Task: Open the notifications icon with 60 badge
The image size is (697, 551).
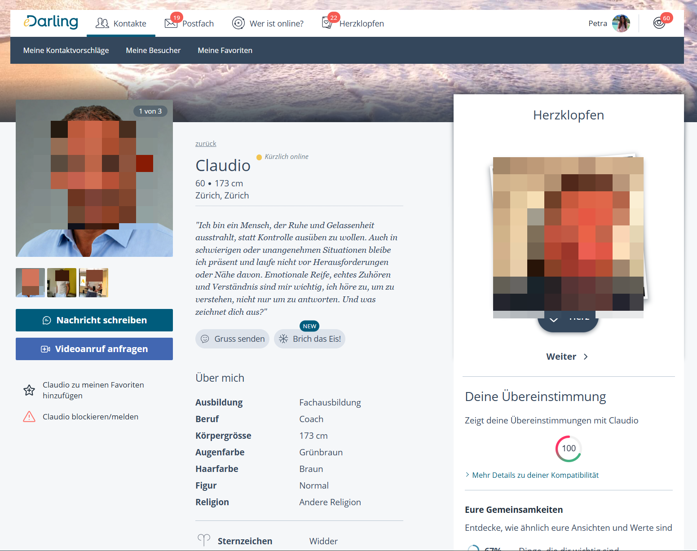Action: 659,23
